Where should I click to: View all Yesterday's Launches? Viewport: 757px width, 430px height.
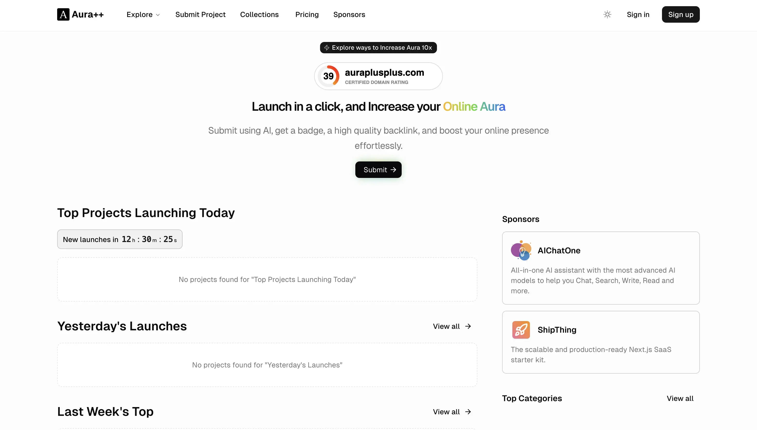click(452, 326)
